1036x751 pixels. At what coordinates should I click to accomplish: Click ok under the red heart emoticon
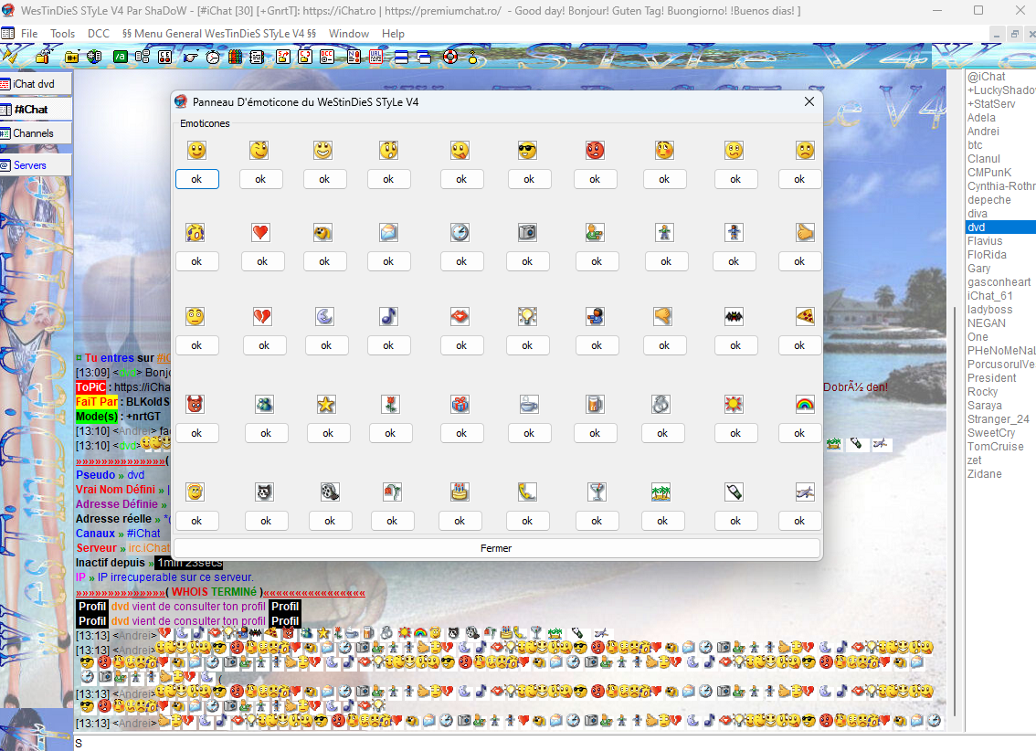point(262,261)
